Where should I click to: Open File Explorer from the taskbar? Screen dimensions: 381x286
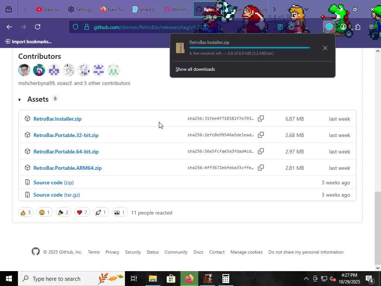[x=153, y=279]
